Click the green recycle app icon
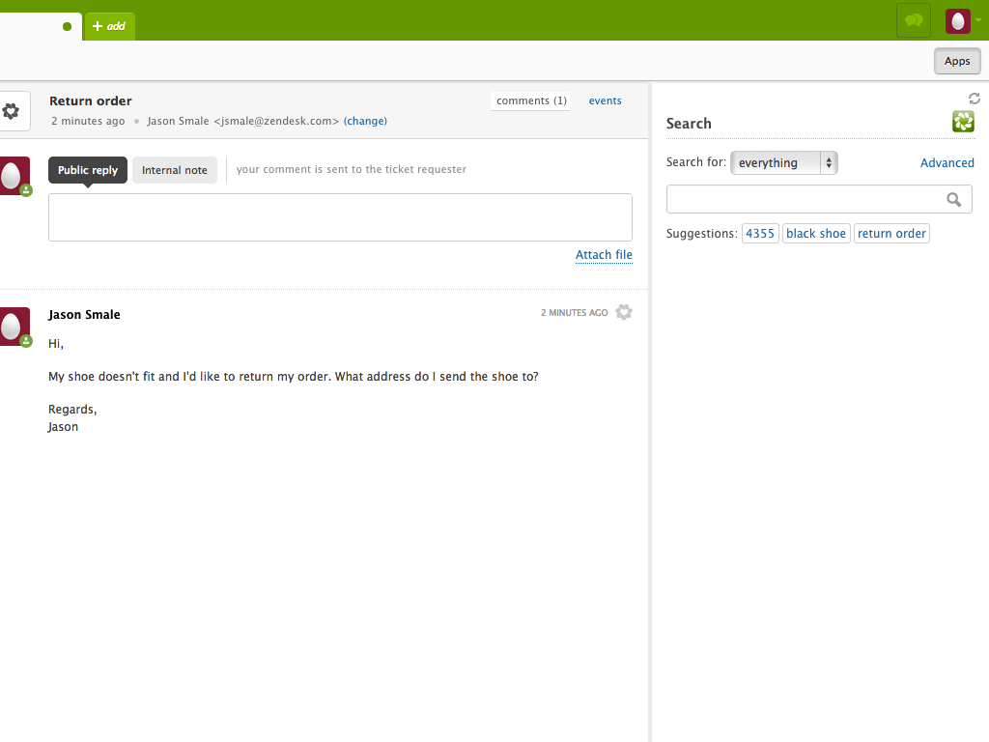Viewport: 989px width, 742px height. (963, 122)
